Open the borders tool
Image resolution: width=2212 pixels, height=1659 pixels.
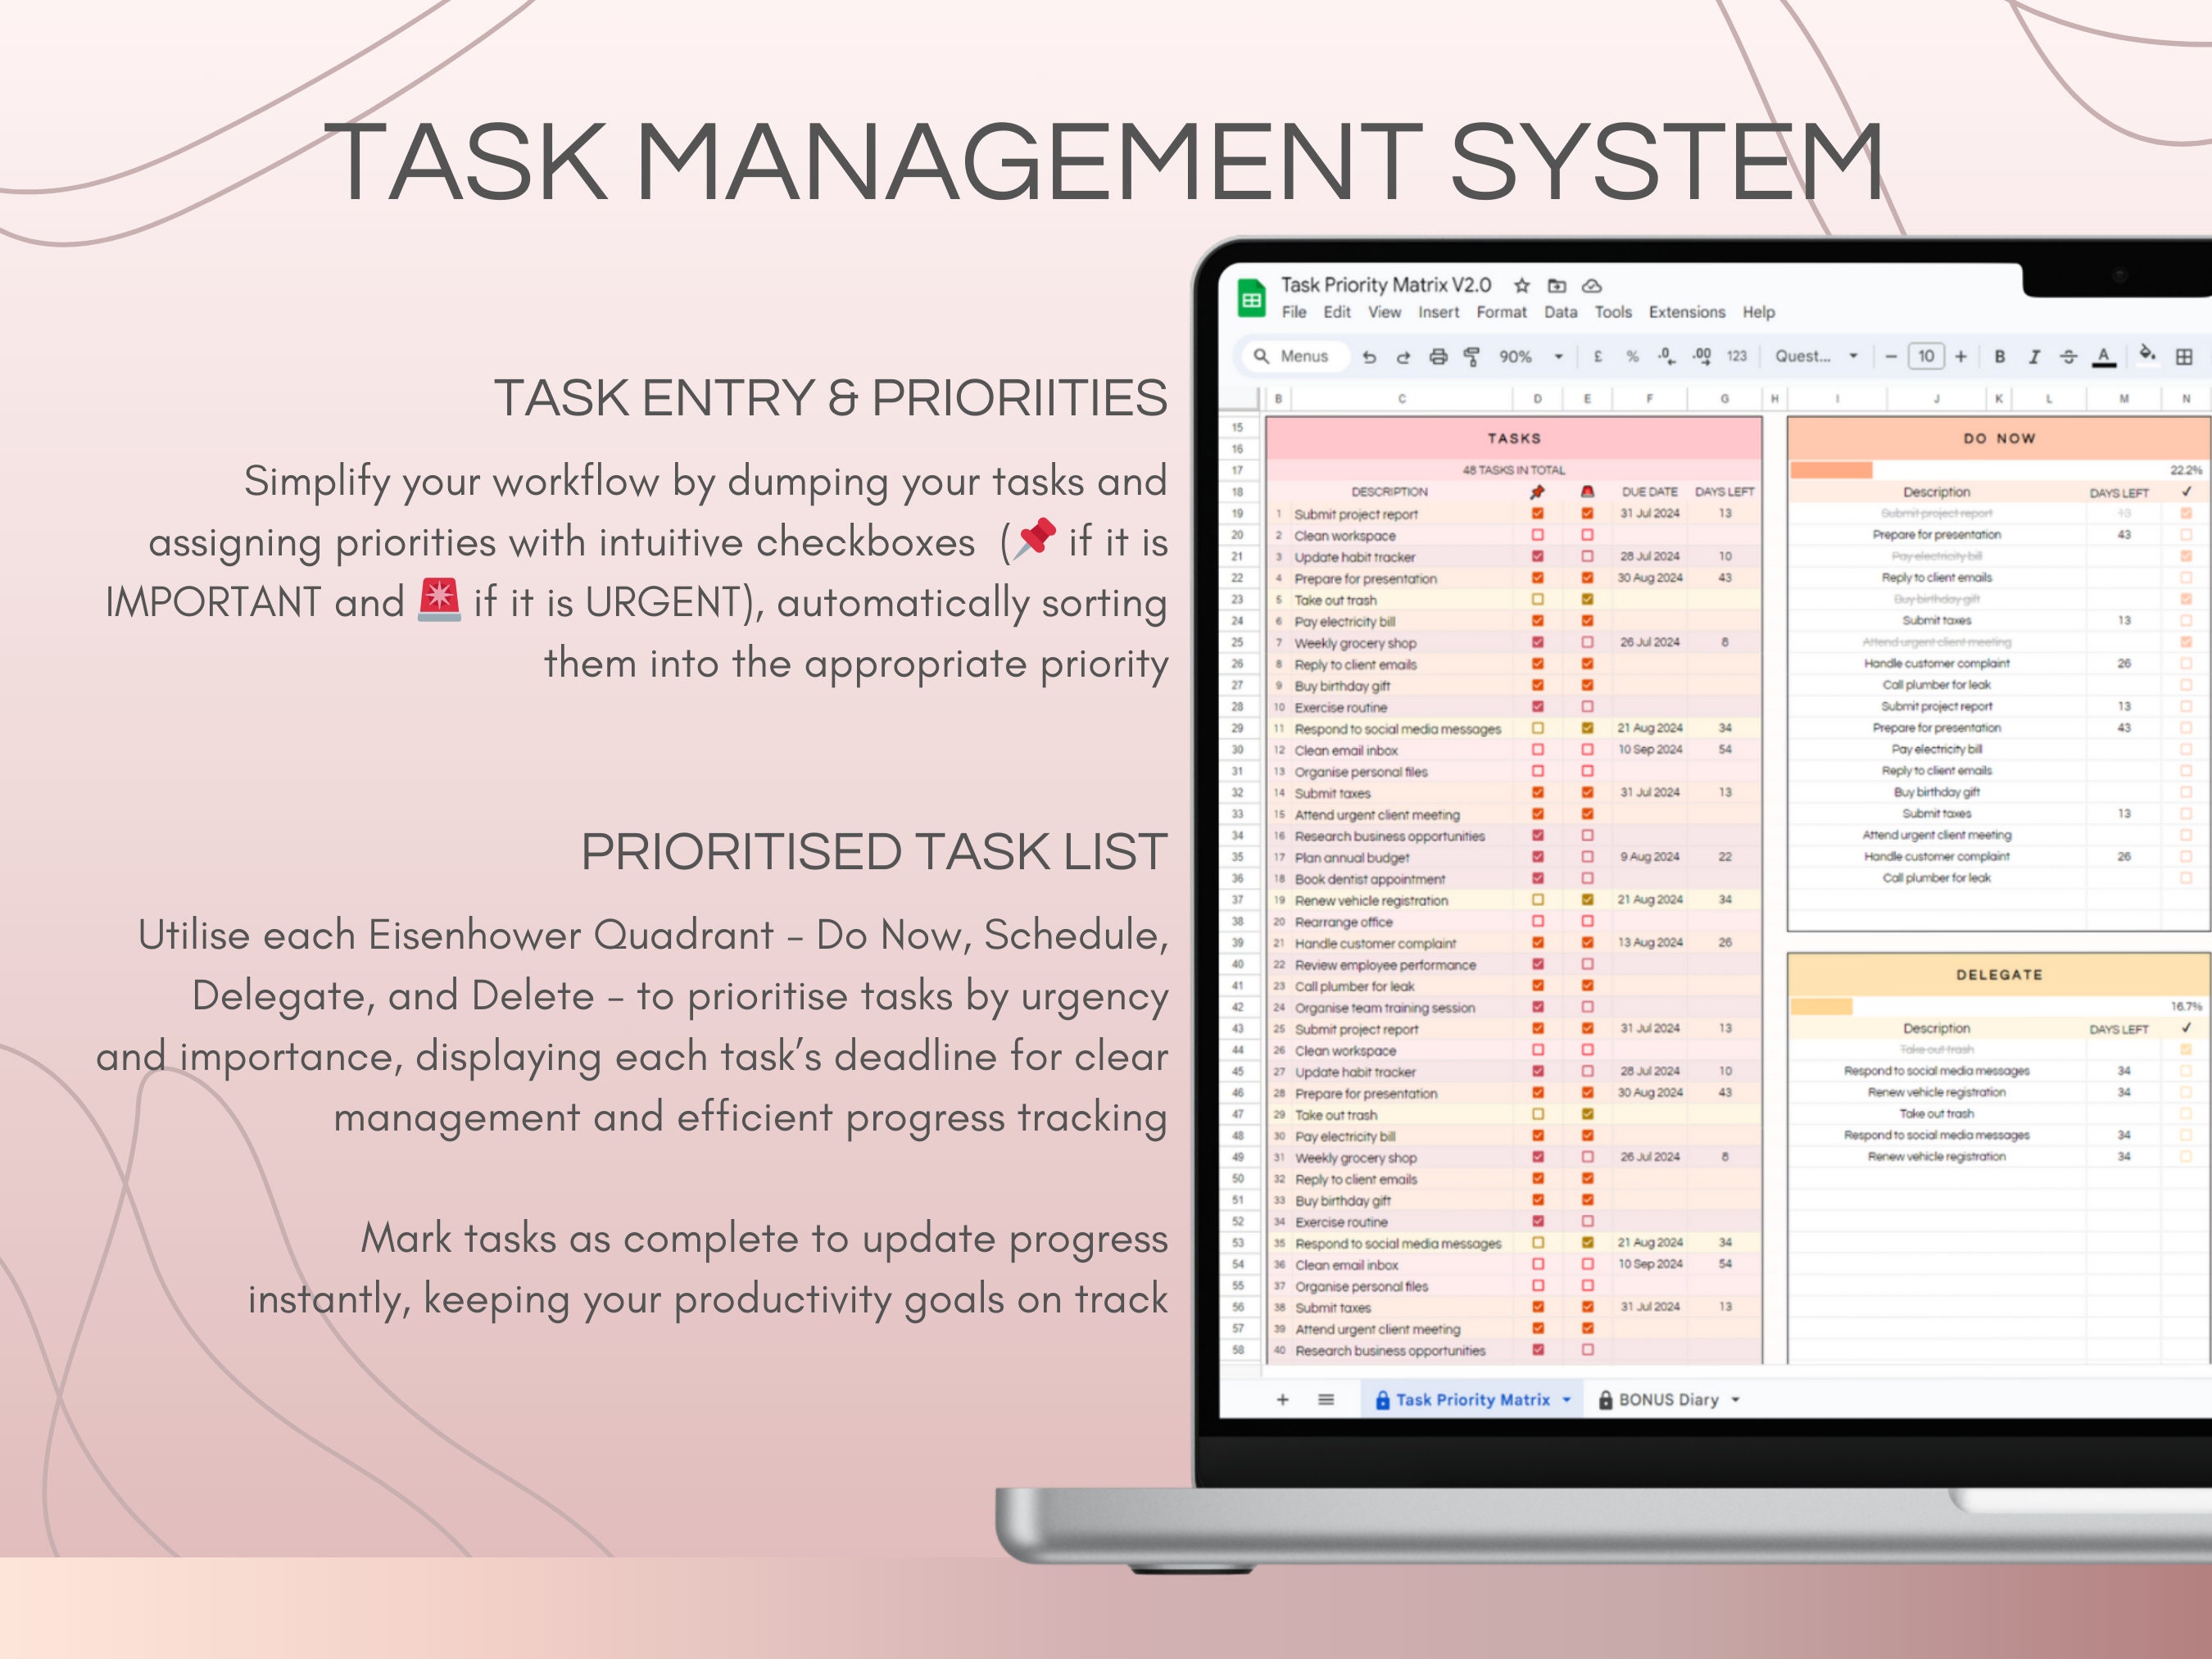(x=2184, y=357)
